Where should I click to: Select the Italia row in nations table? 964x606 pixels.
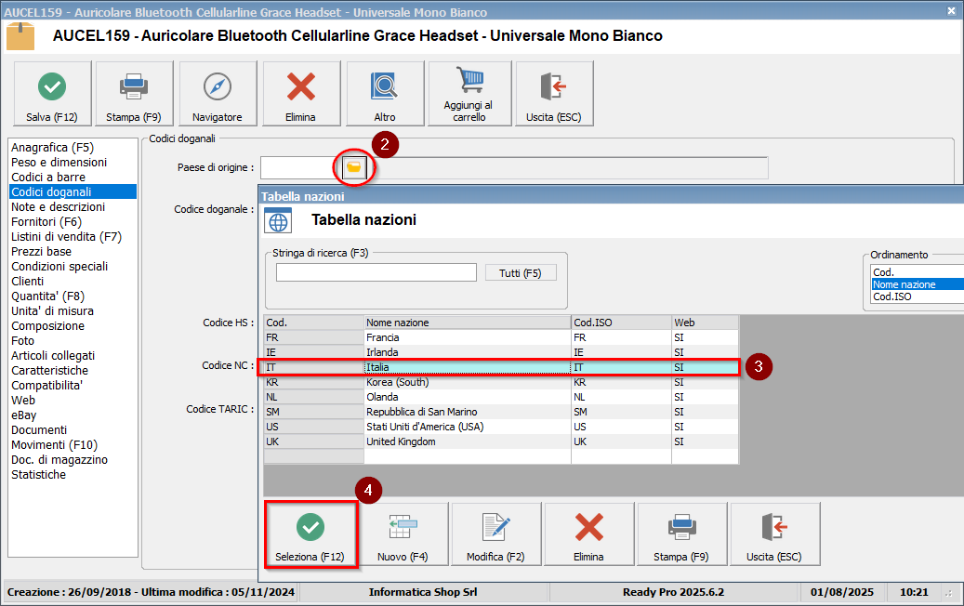tap(465, 367)
